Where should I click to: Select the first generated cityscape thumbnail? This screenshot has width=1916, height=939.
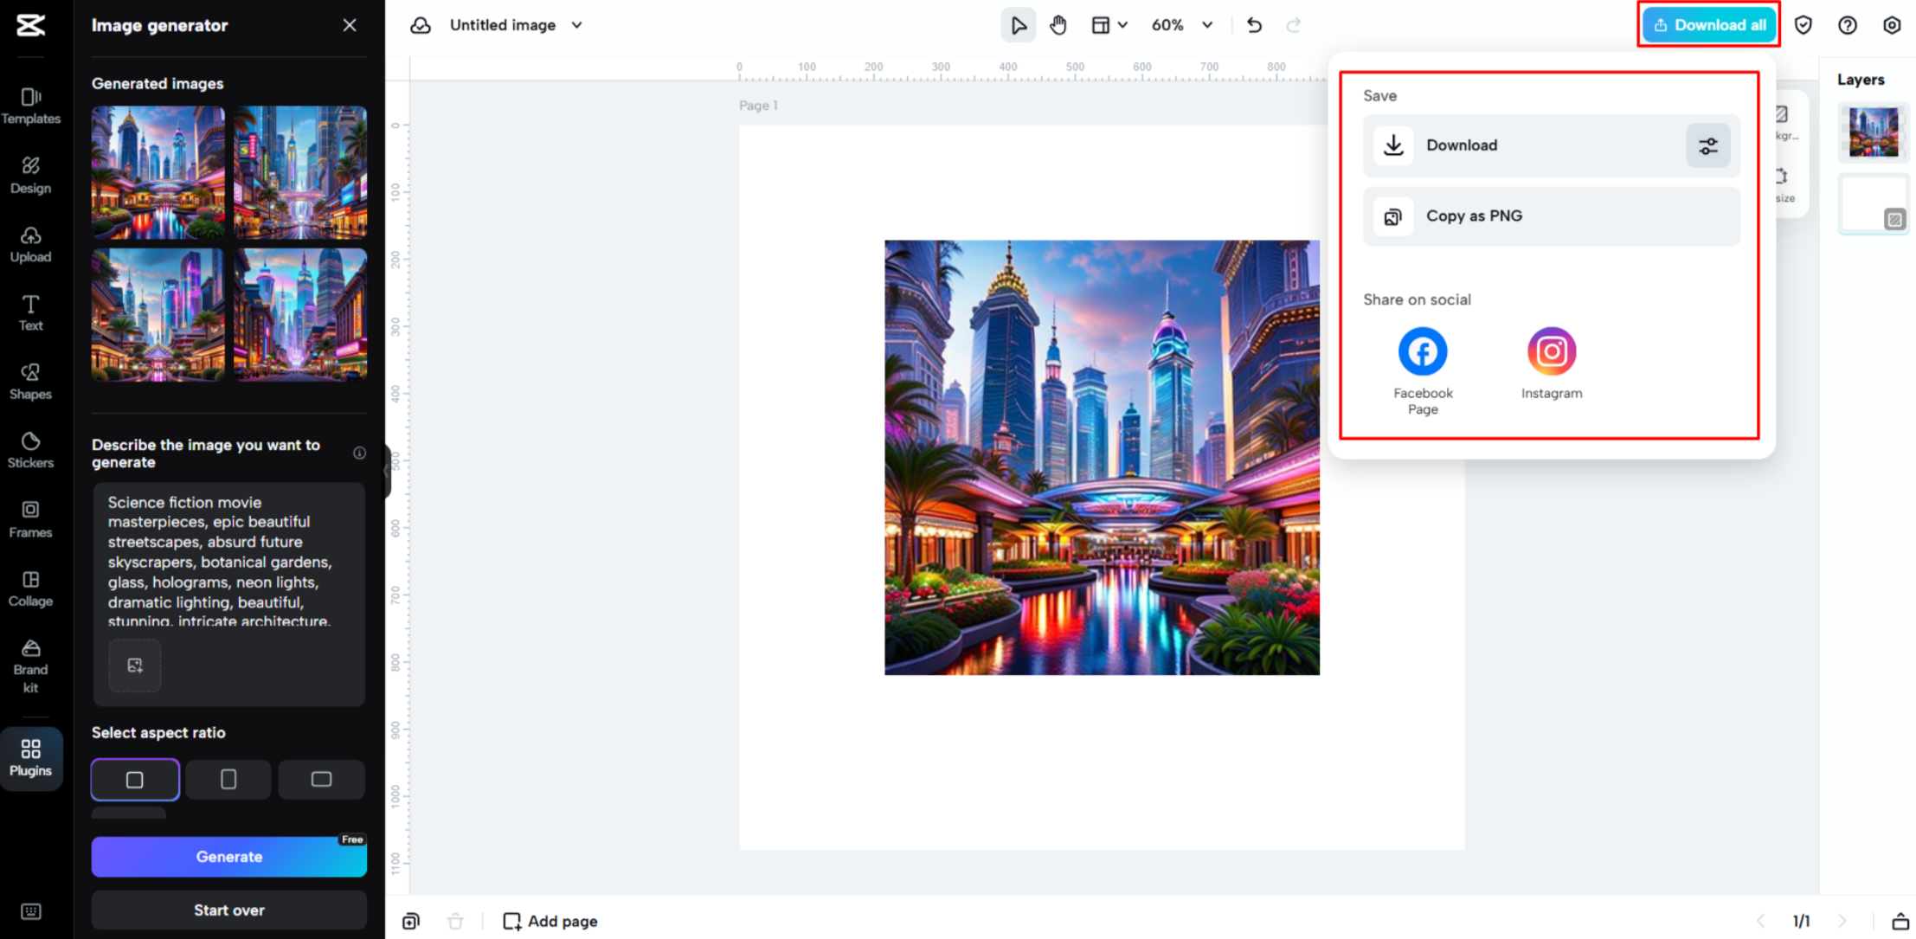click(x=157, y=171)
